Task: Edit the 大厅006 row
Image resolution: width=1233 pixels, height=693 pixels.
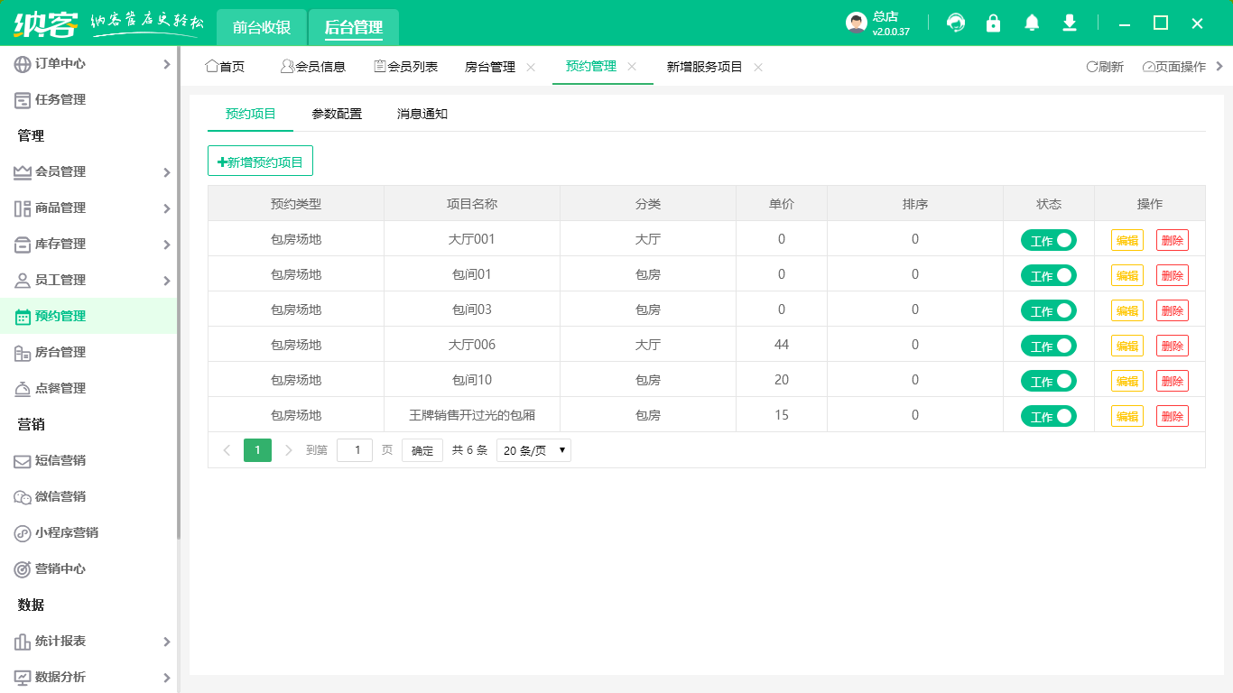Action: (x=1127, y=346)
